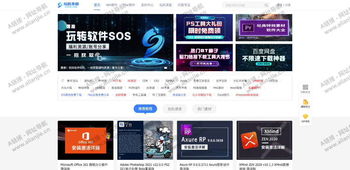Click the AE字幕 tag link
Viewport: 350px width, 170px height.
click(x=165, y=88)
